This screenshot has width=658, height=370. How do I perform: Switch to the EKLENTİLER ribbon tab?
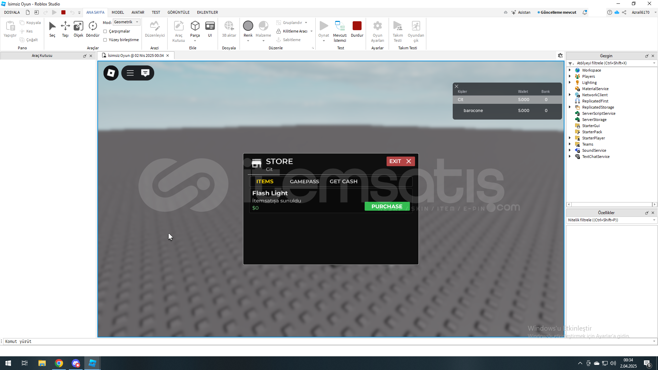click(207, 12)
